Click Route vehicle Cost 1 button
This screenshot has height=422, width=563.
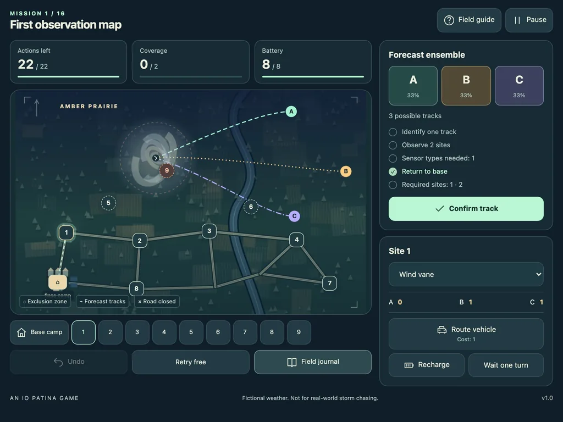click(466, 334)
